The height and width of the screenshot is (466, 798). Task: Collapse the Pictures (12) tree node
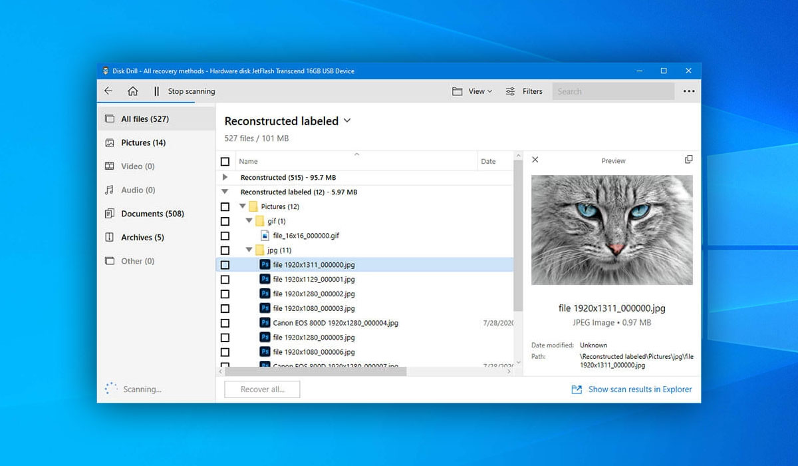(x=243, y=206)
